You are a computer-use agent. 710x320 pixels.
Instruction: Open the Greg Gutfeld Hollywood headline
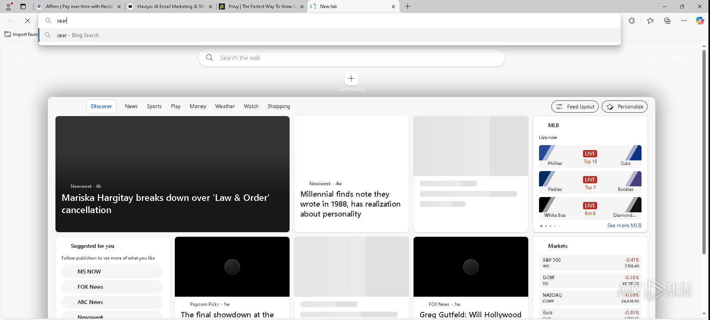pos(471,315)
